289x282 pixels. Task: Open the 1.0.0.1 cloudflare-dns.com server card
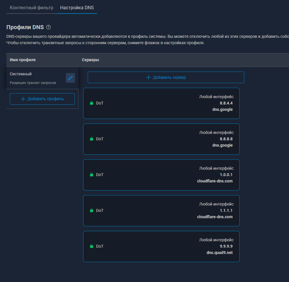point(161,175)
